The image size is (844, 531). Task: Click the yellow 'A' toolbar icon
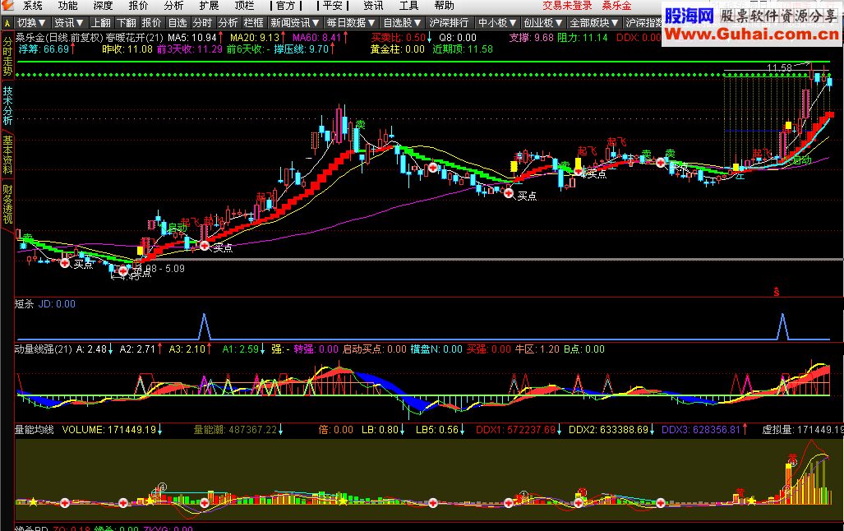coord(7,23)
